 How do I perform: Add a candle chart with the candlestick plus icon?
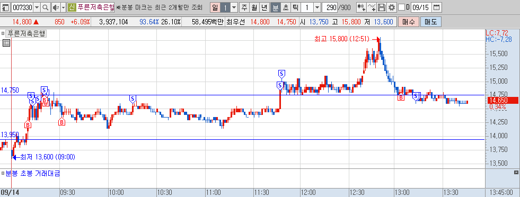362,7
